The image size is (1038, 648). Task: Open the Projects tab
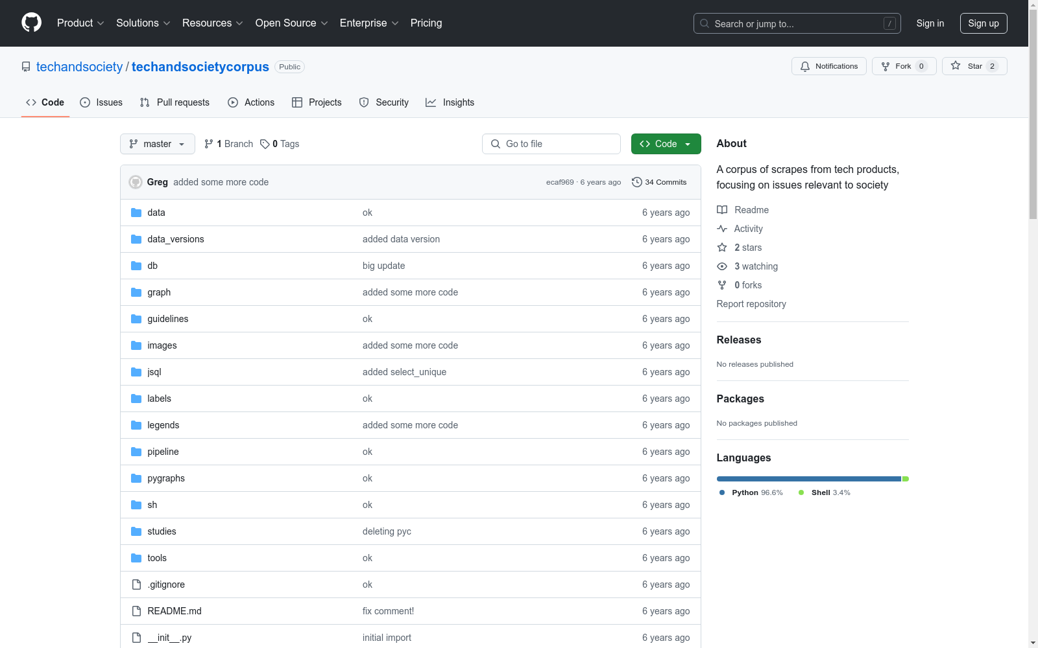coord(317,102)
